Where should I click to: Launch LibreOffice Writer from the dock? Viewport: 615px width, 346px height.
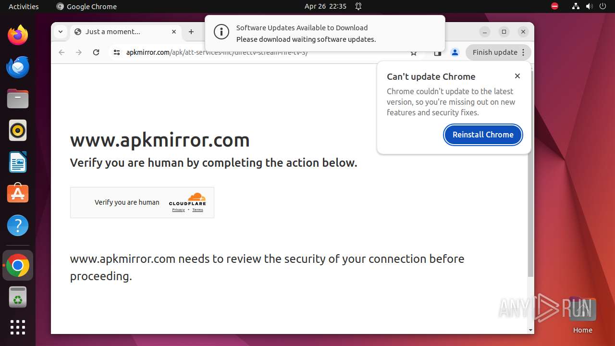pos(18,162)
